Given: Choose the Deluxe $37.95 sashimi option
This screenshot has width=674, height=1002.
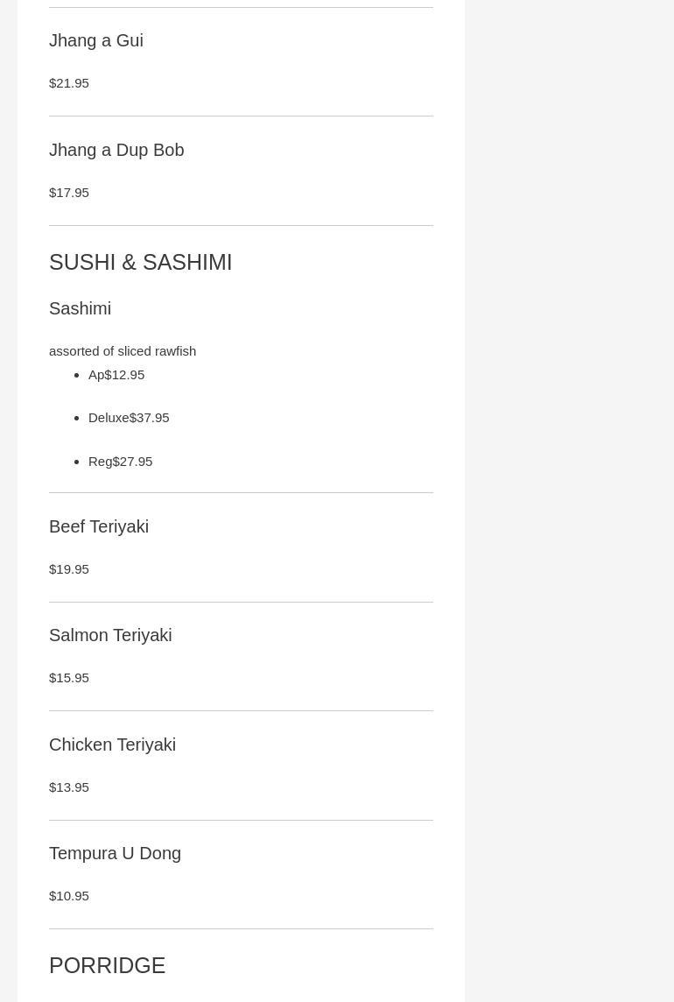Looking at the screenshot, I should tap(129, 418).
